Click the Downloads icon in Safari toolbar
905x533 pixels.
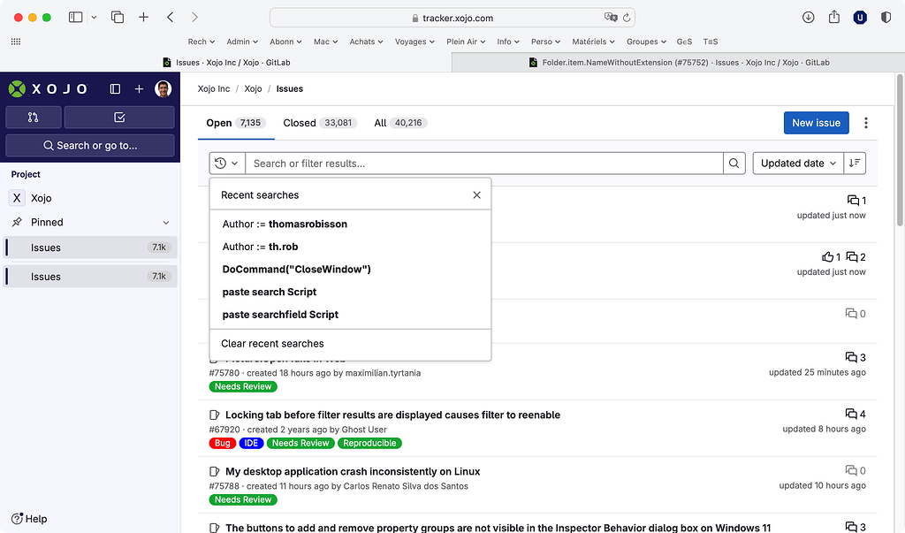807,17
